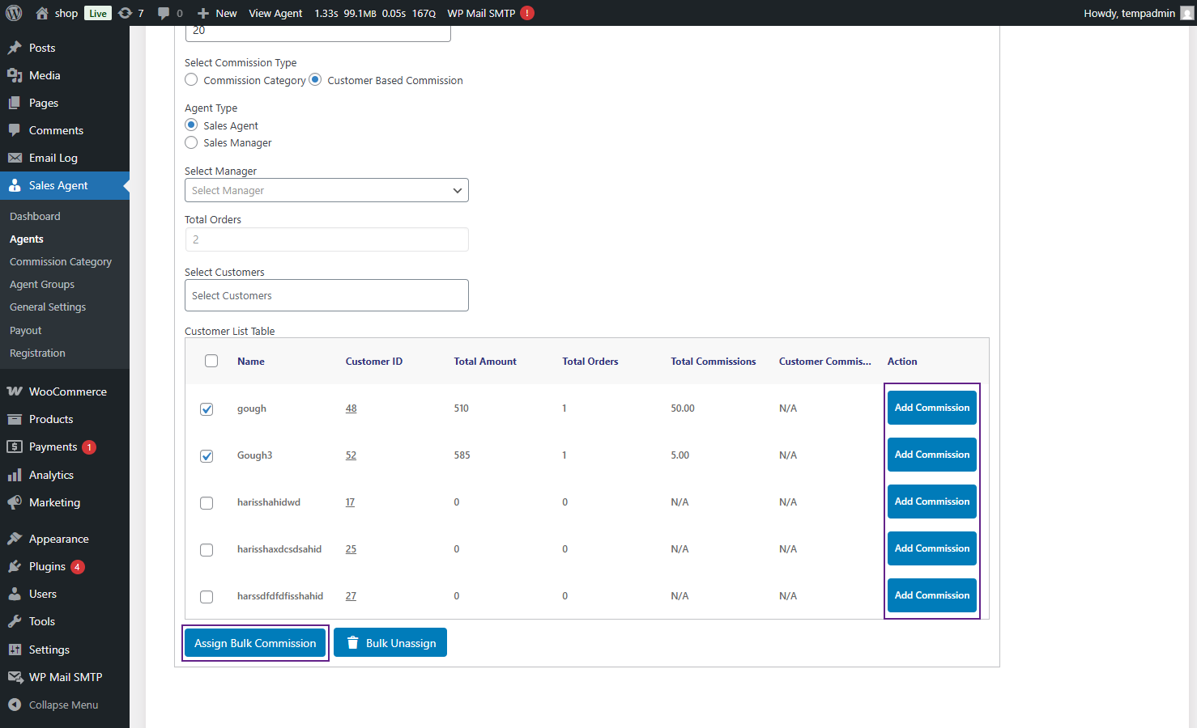Expand the Select Manager dropdown
Image resolution: width=1197 pixels, height=728 pixels.
[326, 190]
